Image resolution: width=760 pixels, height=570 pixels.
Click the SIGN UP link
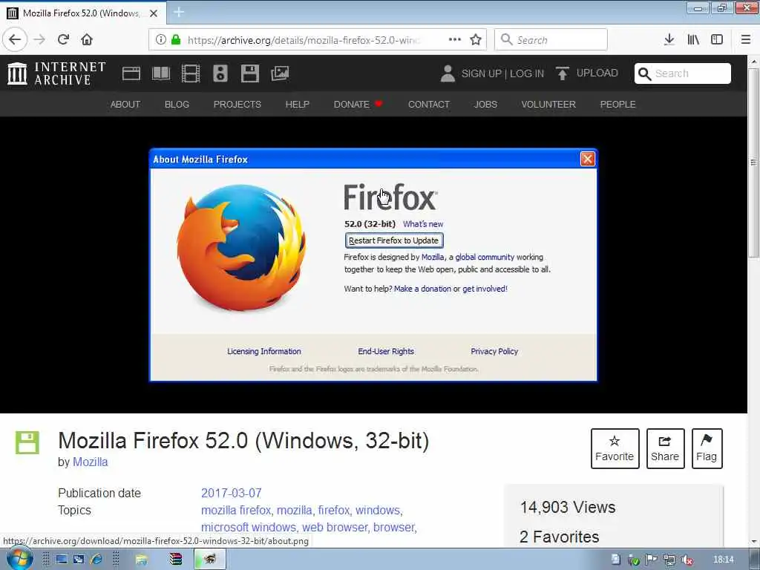[x=481, y=73]
